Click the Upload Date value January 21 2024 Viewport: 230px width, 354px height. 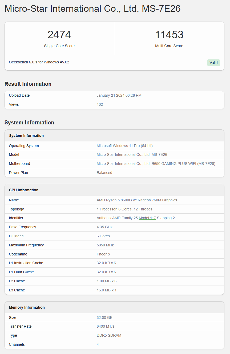[119, 95]
